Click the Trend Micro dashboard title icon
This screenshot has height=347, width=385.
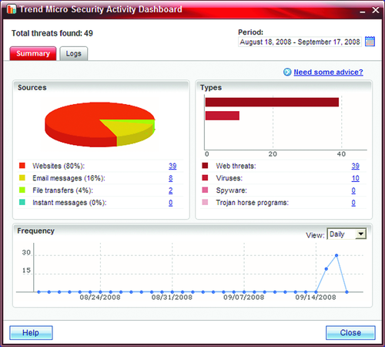(x=12, y=9)
